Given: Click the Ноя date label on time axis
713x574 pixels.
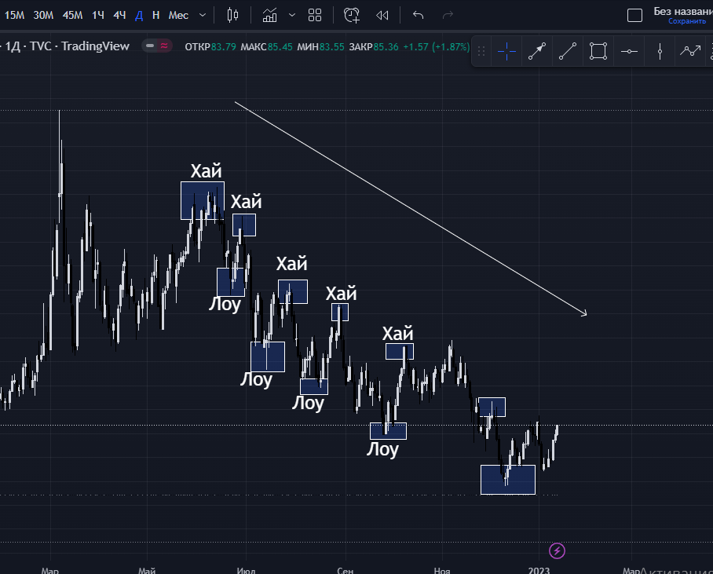Looking at the screenshot, I should pos(441,570).
